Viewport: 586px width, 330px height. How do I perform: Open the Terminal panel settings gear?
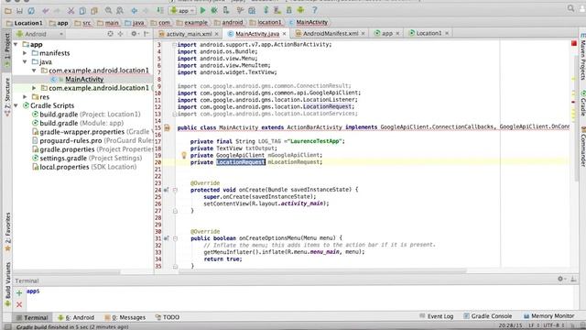[560, 279]
